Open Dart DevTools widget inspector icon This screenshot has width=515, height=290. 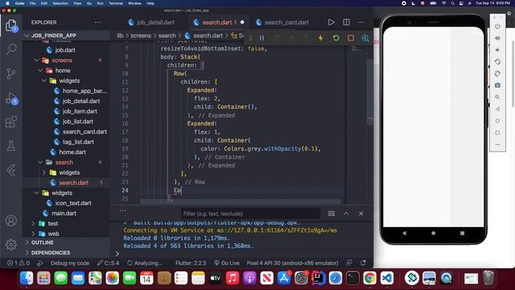(365, 38)
